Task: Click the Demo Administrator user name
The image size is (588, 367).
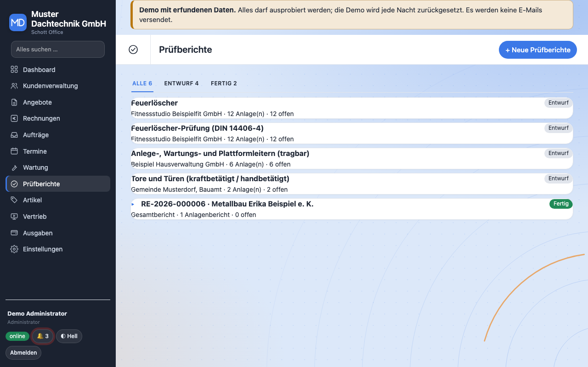Action: pos(37,314)
